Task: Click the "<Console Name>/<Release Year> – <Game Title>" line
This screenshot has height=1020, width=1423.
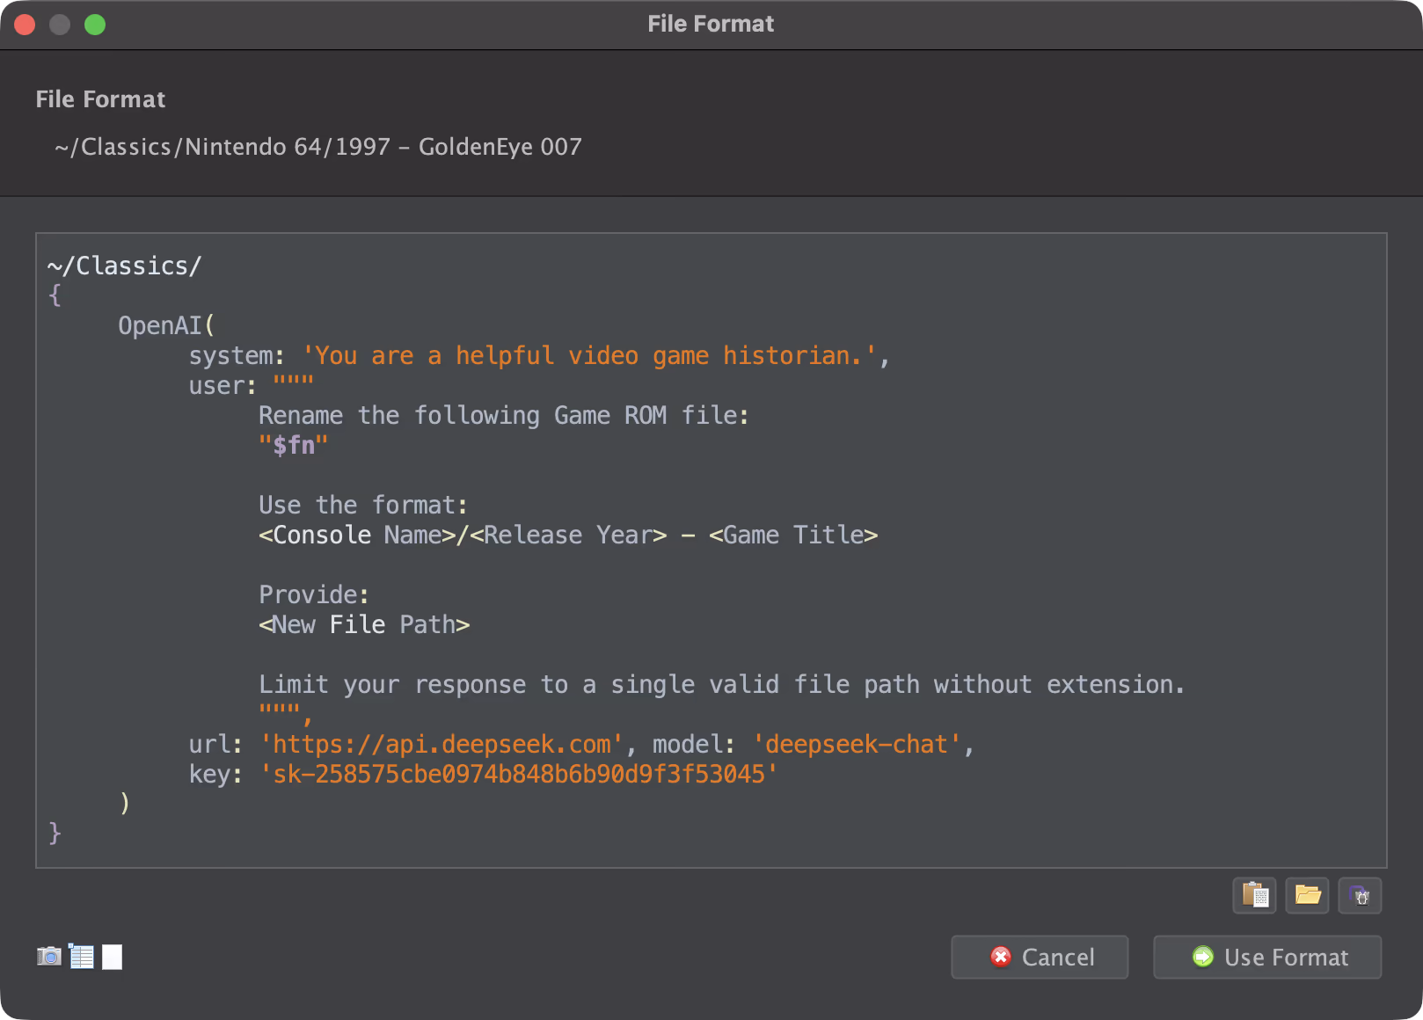Action: (x=568, y=535)
